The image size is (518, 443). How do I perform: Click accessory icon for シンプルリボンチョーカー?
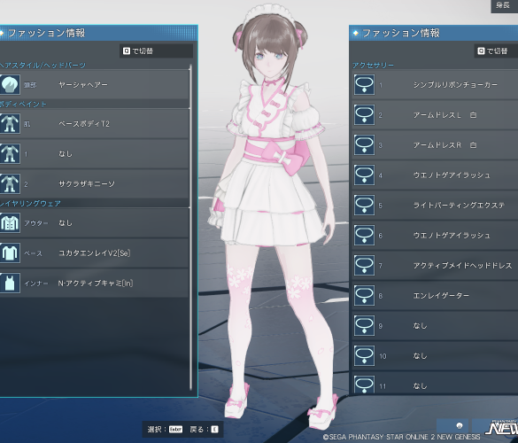pos(364,85)
